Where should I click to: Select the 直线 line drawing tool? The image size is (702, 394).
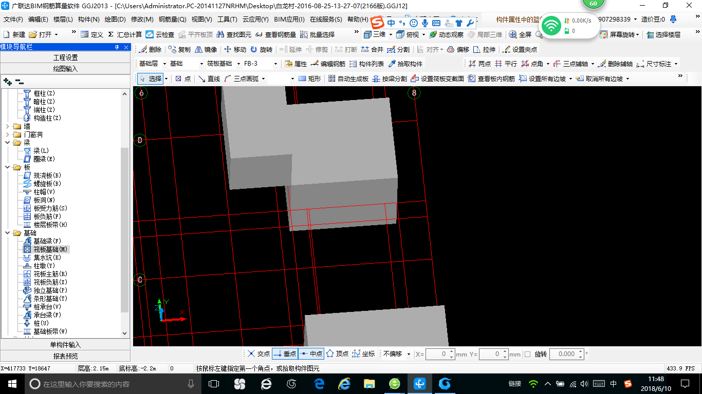[x=209, y=78]
